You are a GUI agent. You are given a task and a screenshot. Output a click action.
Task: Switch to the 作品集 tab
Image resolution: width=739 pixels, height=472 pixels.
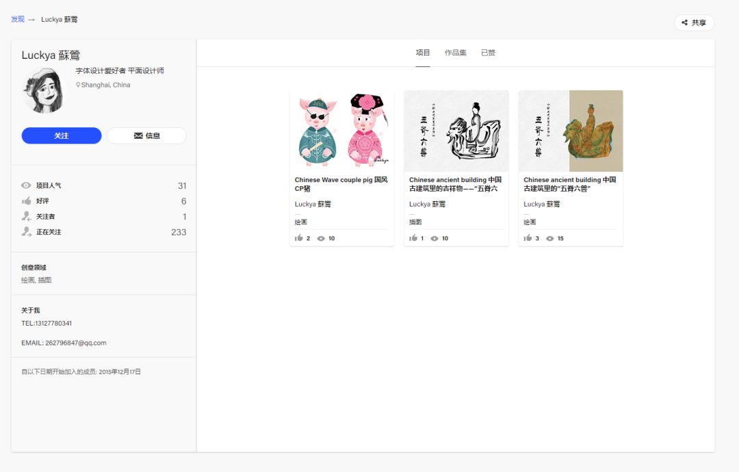[455, 53]
